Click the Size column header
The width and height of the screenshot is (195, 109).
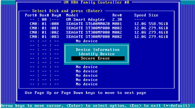click(x=153, y=15)
